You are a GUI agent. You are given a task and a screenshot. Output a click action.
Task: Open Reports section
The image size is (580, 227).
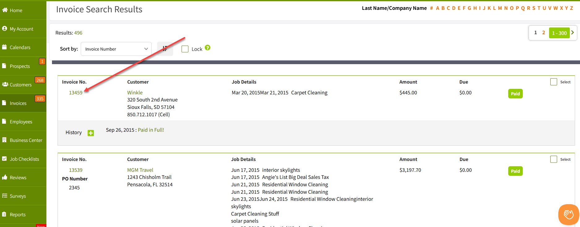point(23,214)
